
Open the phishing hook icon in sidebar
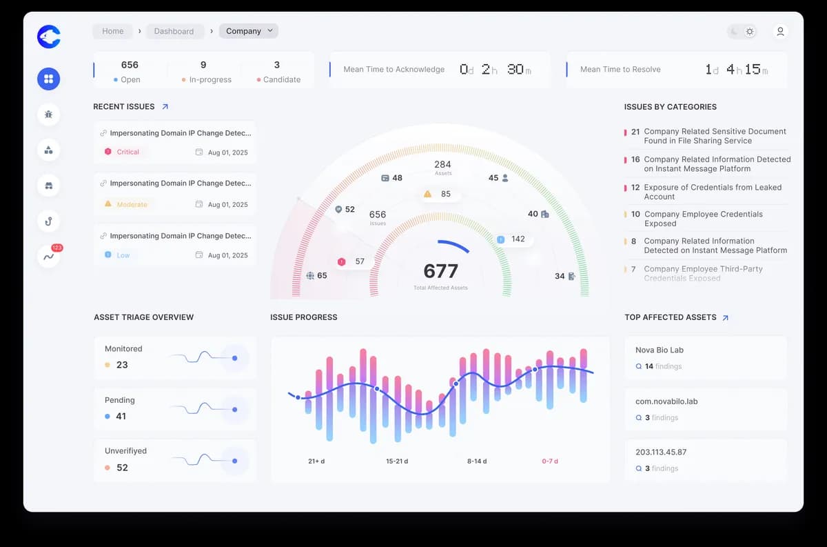(48, 221)
